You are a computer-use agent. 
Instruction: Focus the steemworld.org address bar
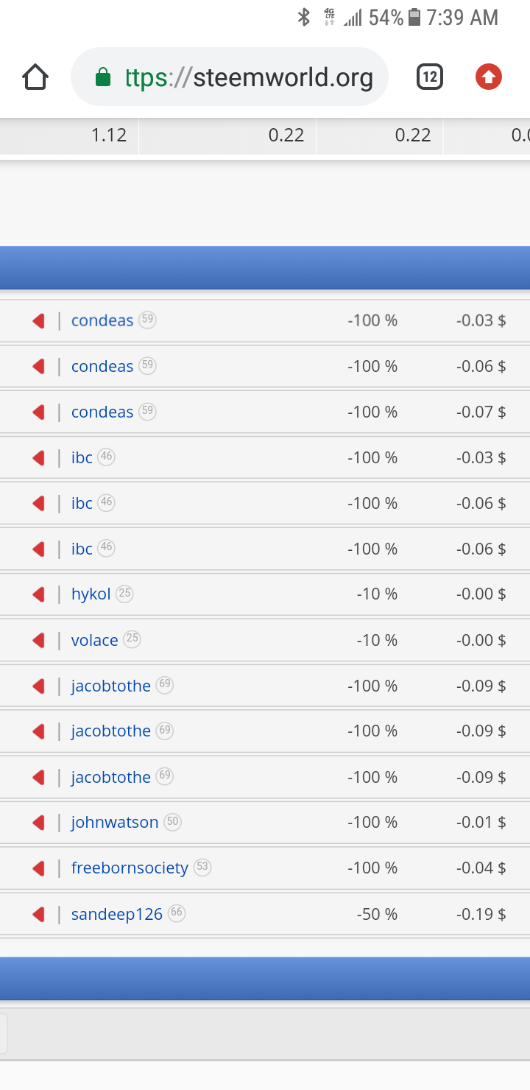point(229,77)
